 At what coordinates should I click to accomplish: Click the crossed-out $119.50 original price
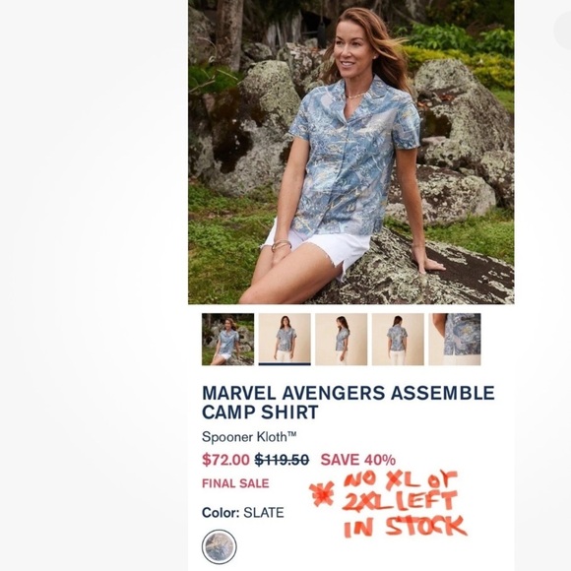coord(282,460)
